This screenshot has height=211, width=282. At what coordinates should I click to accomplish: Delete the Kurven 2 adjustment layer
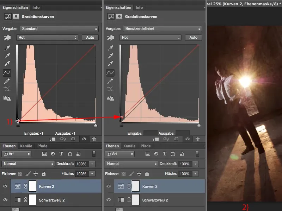pyautogui.click(x=94, y=139)
